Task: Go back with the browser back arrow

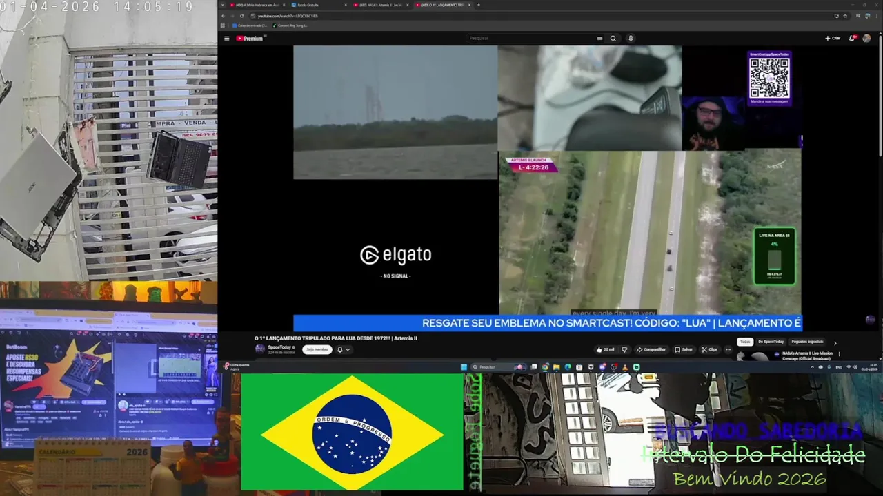Action: [x=223, y=16]
